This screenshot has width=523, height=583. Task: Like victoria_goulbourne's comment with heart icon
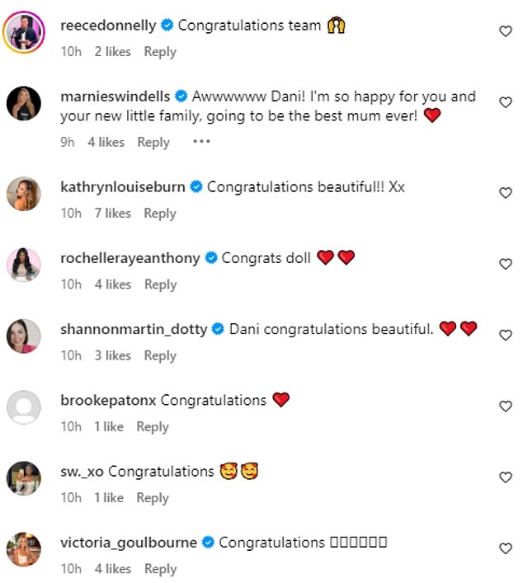click(506, 548)
